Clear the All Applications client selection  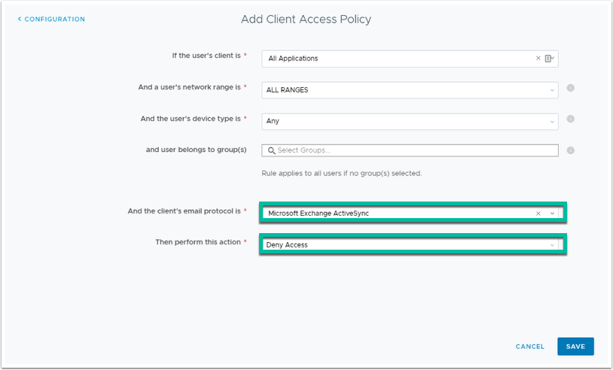tap(538, 58)
